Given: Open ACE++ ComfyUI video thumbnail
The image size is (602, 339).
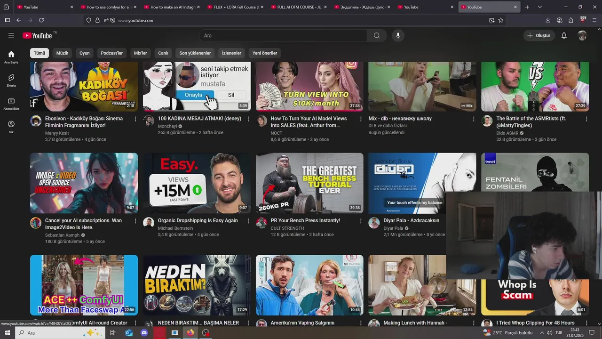Looking at the screenshot, I should [84, 285].
